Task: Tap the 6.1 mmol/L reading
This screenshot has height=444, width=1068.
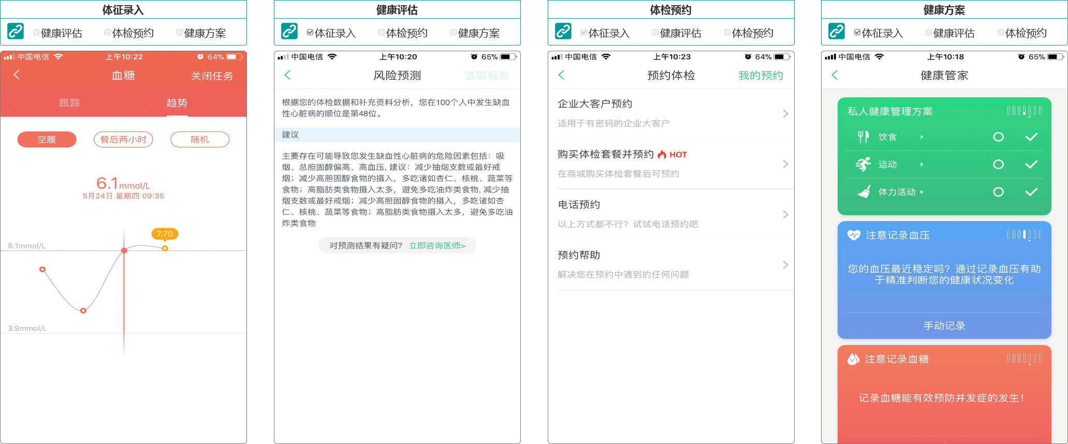Action: coord(123,184)
